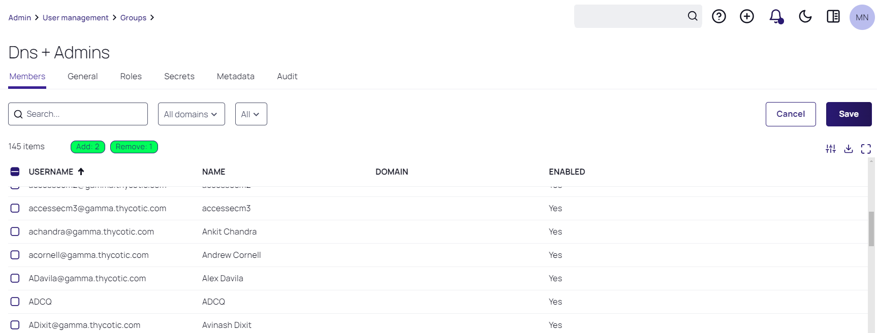Check box for accessecm3@gamma.thycotic.com
877x333 pixels.
click(15, 208)
